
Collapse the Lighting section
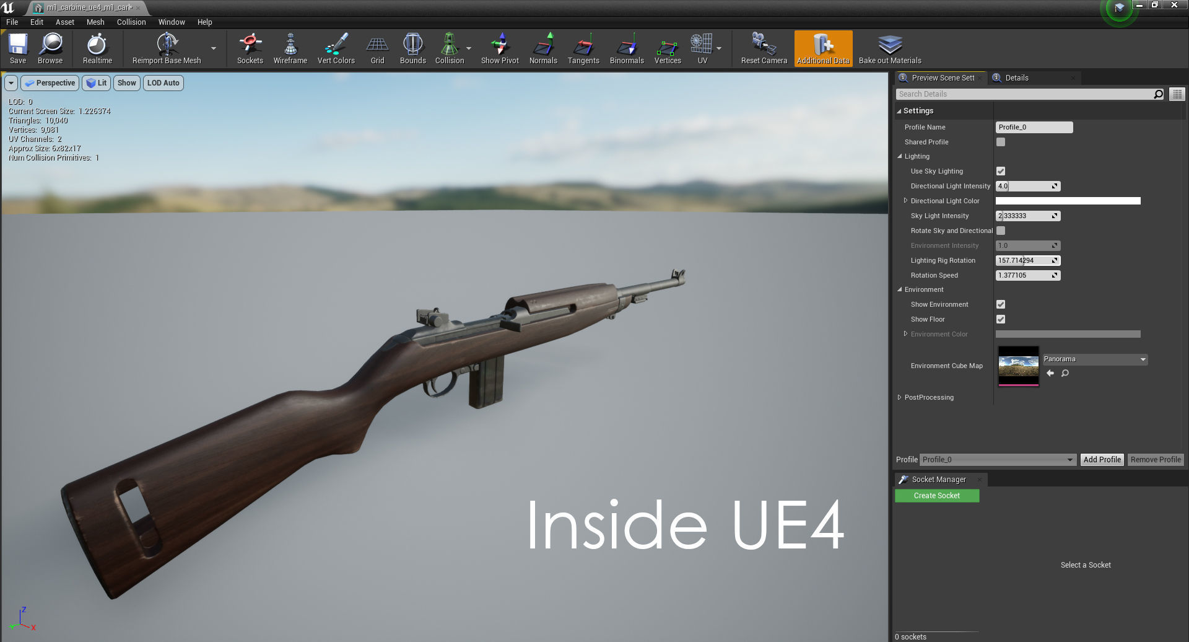[x=899, y=156]
